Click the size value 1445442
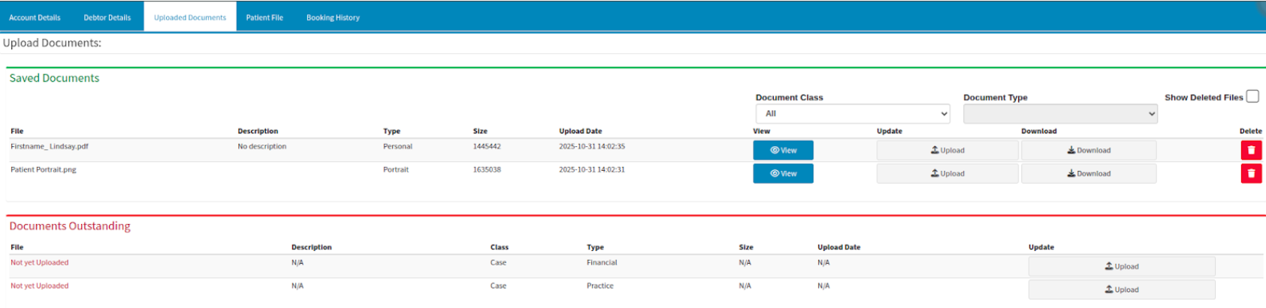This screenshot has height=308, width=1266. pyautogui.click(x=487, y=146)
